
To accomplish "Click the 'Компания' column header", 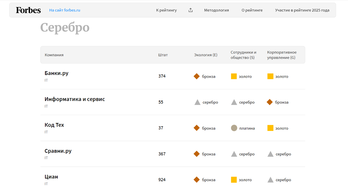I will point(54,55).
